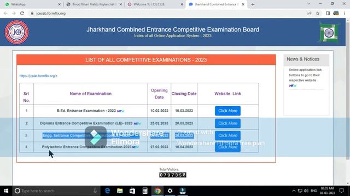Select Polytechnic Entrance Competitive Examination-2023 text
Viewport: 350px width, 196px height.
point(86,147)
